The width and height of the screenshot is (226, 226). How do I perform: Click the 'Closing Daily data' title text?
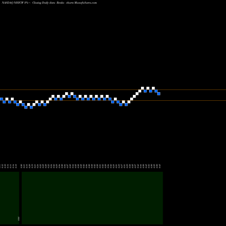(x=44, y=3)
